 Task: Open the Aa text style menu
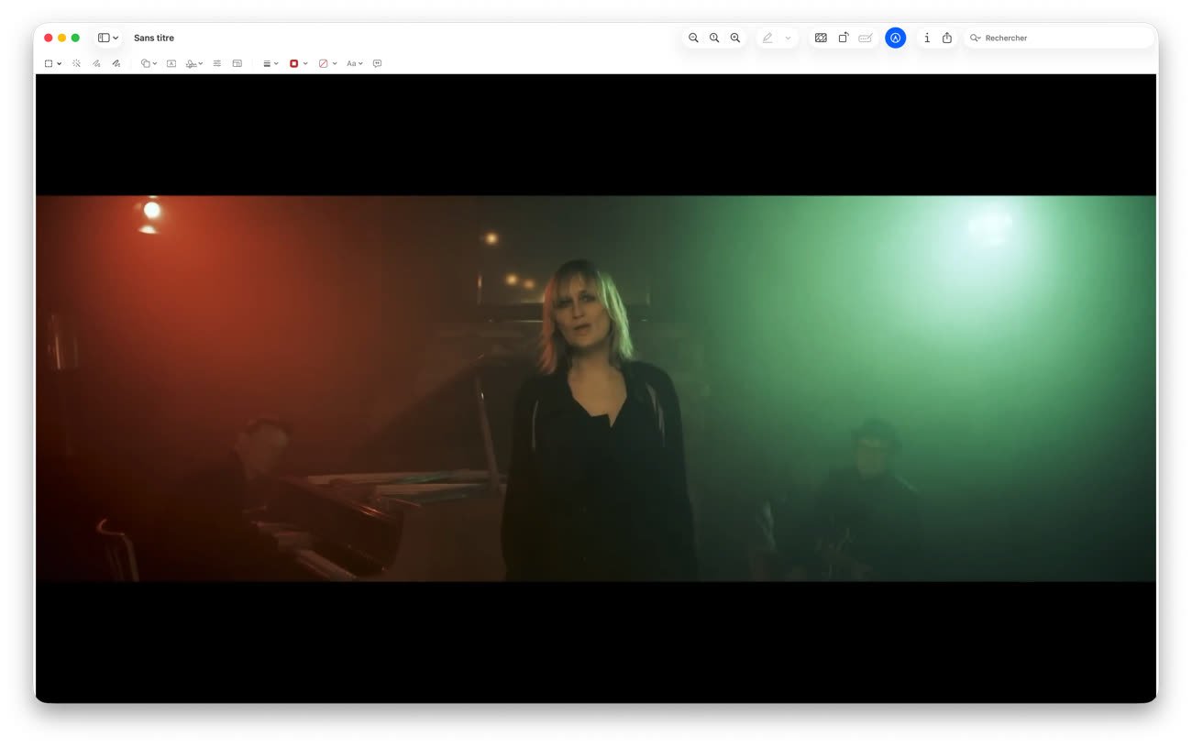[354, 63]
